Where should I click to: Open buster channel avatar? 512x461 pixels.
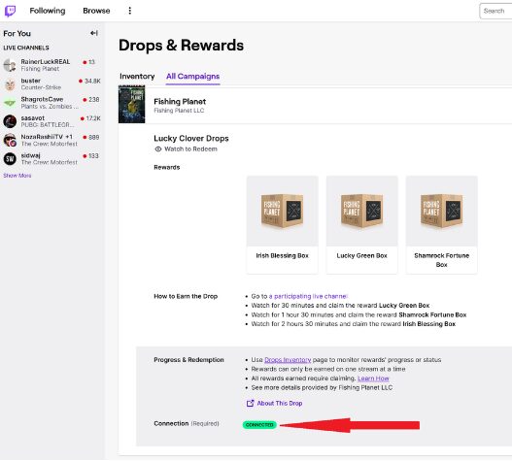(x=10, y=83)
